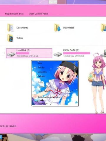Image resolution: width=106 pixels, height=141 pixels.
Task: Click the View submenu arrow
Action: pos(75,63)
